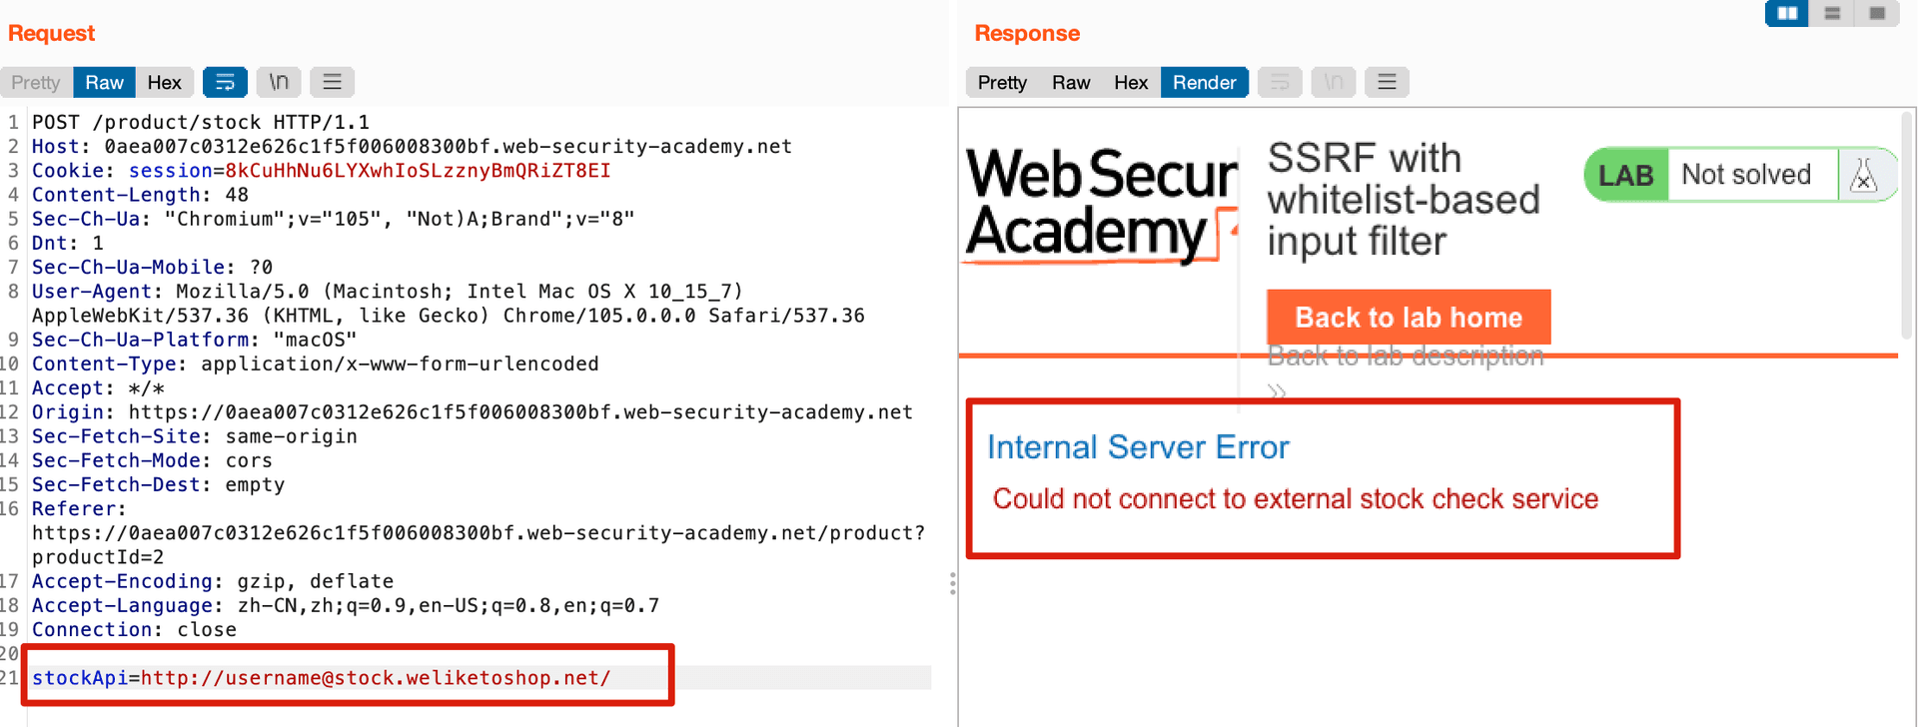Switch Response view to Pretty tab
Screen dimensions: 1918x727
(x=1002, y=82)
